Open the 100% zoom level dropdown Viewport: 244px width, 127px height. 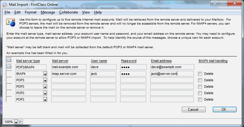(x=16, y=122)
